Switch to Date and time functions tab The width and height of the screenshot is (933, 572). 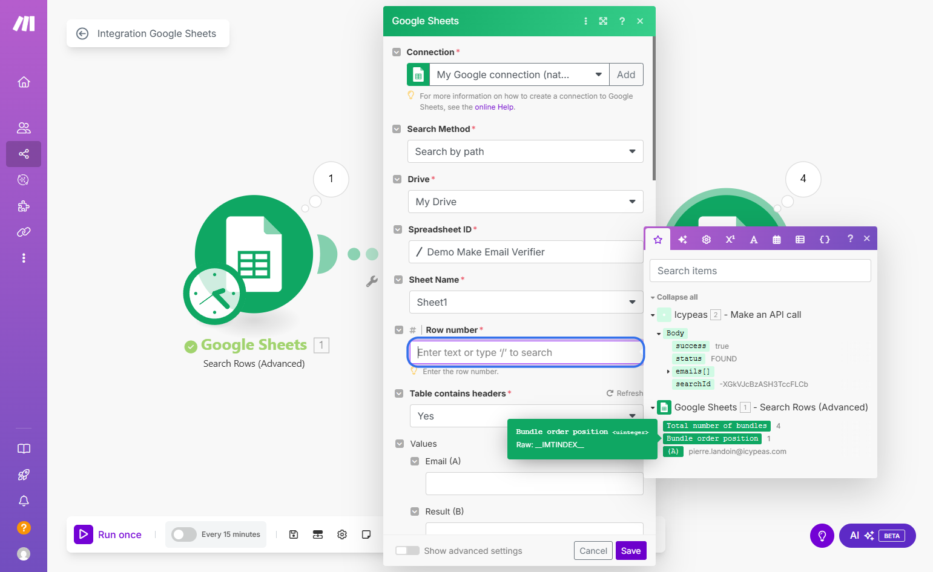coord(777,239)
